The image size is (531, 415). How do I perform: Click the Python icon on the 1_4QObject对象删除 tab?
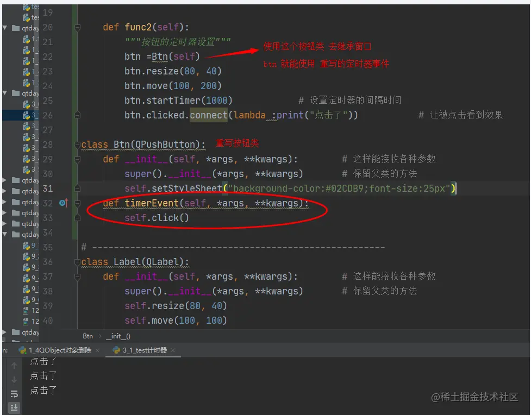coord(23,350)
